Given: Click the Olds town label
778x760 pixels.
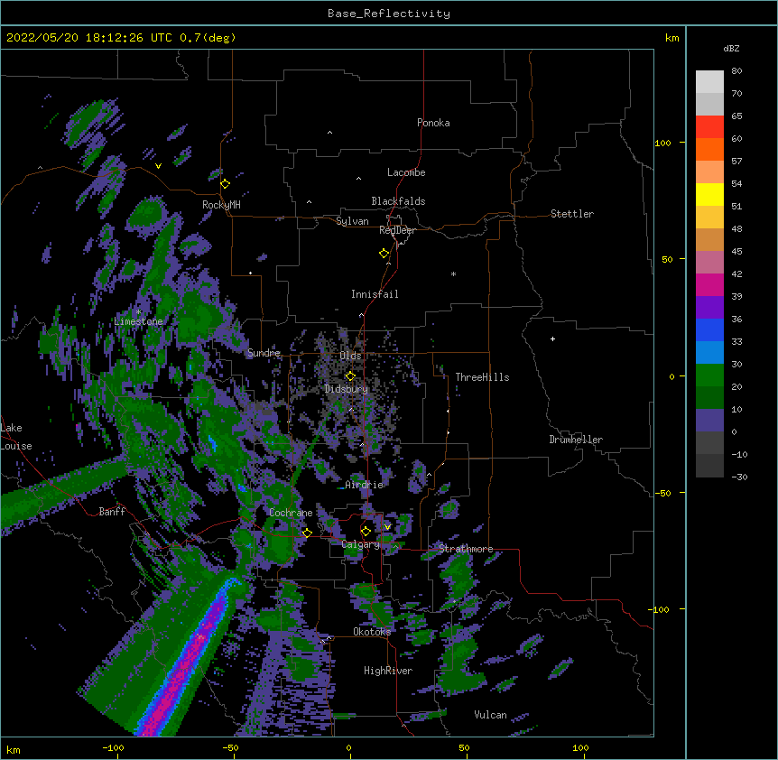Looking at the screenshot, I should pos(350,356).
